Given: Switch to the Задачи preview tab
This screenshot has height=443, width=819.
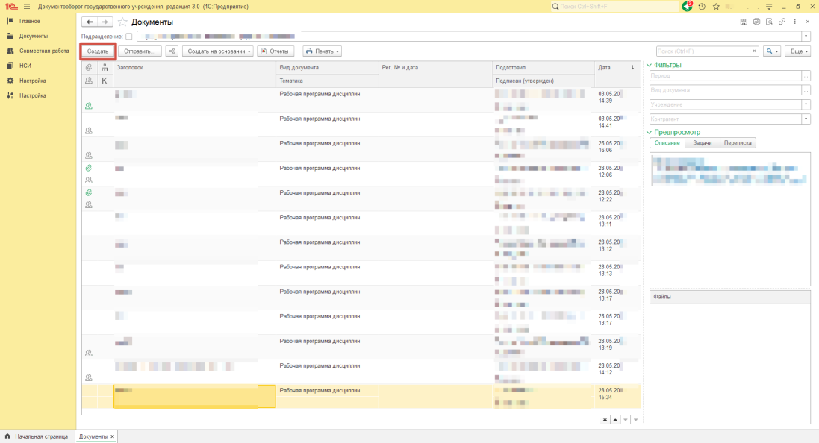Looking at the screenshot, I should coord(702,142).
